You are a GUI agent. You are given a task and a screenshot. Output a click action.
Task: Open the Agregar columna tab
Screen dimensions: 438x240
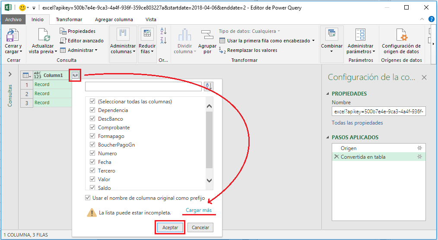[114, 19]
